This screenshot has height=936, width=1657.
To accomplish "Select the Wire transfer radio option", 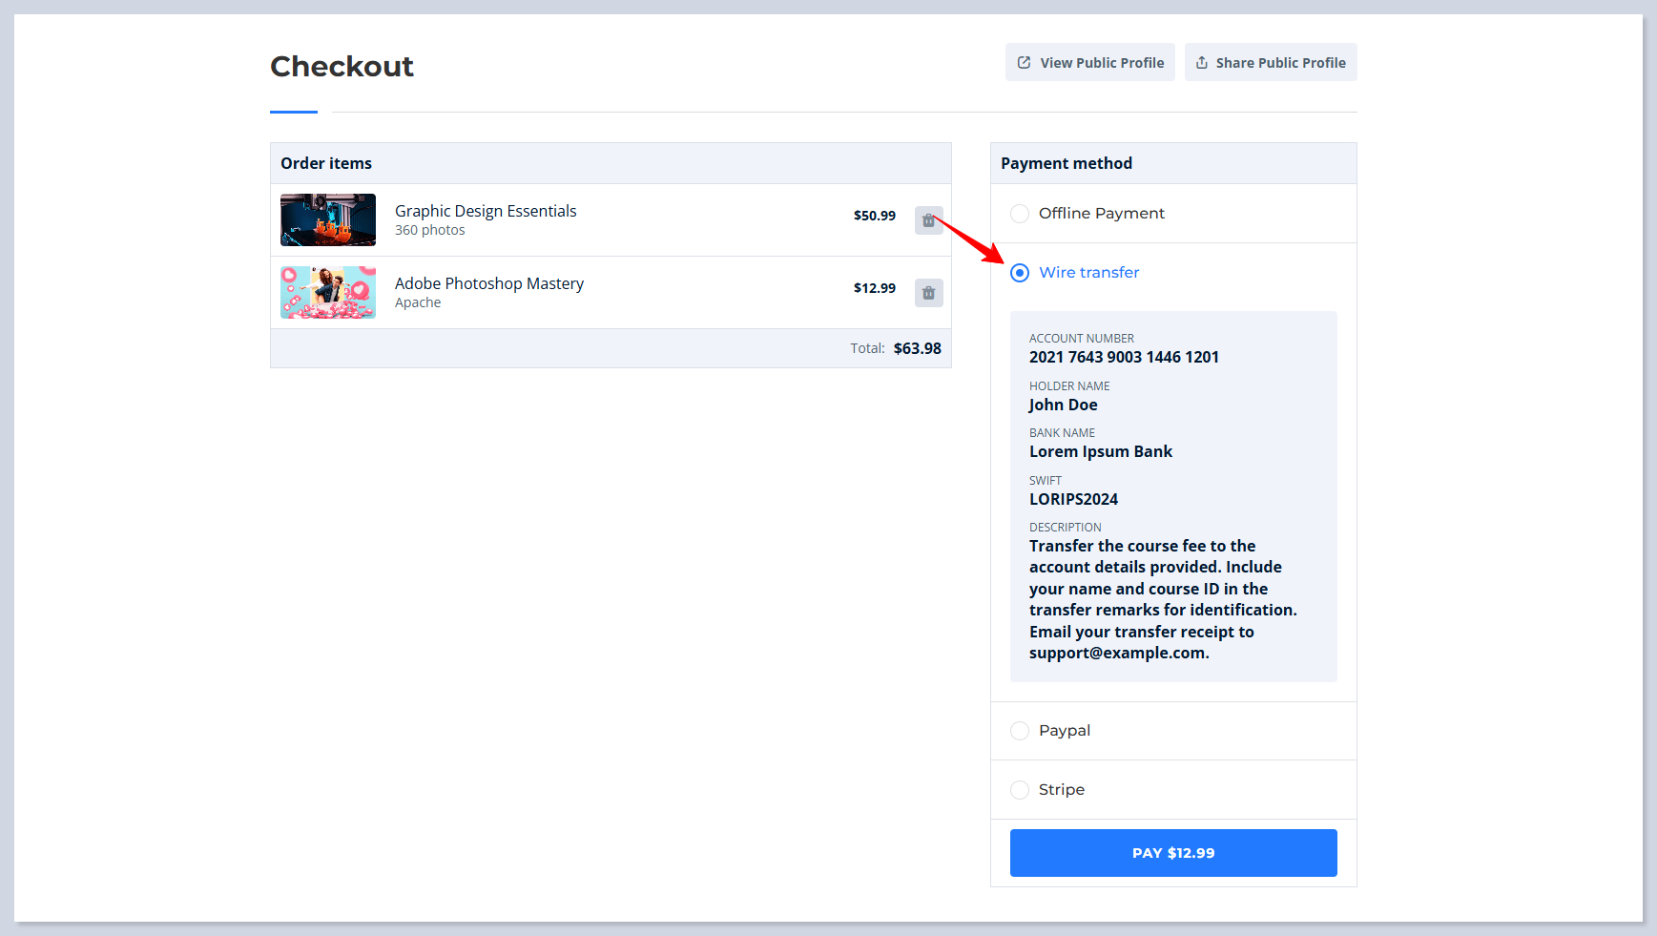I will pyautogui.click(x=1020, y=273).
